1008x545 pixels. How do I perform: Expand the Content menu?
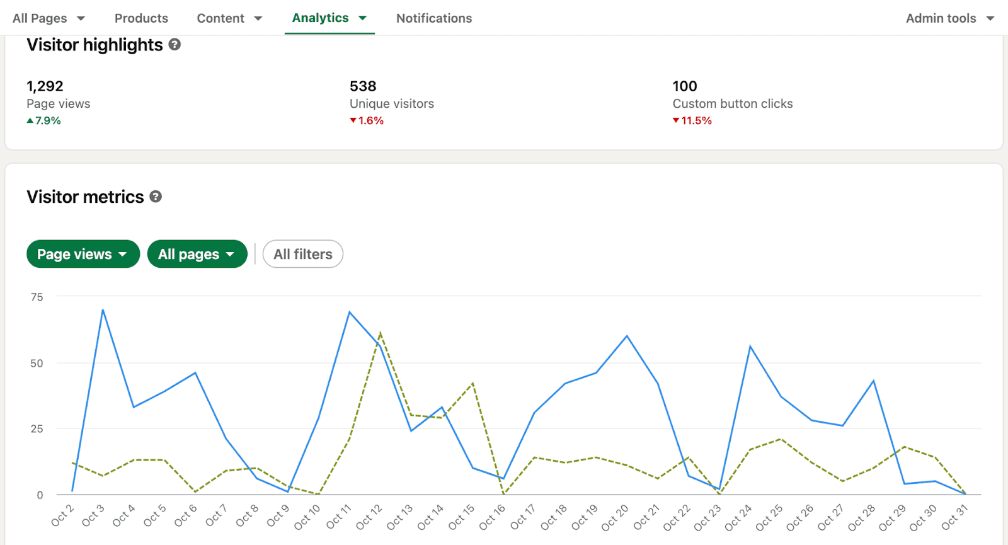click(x=229, y=18)
